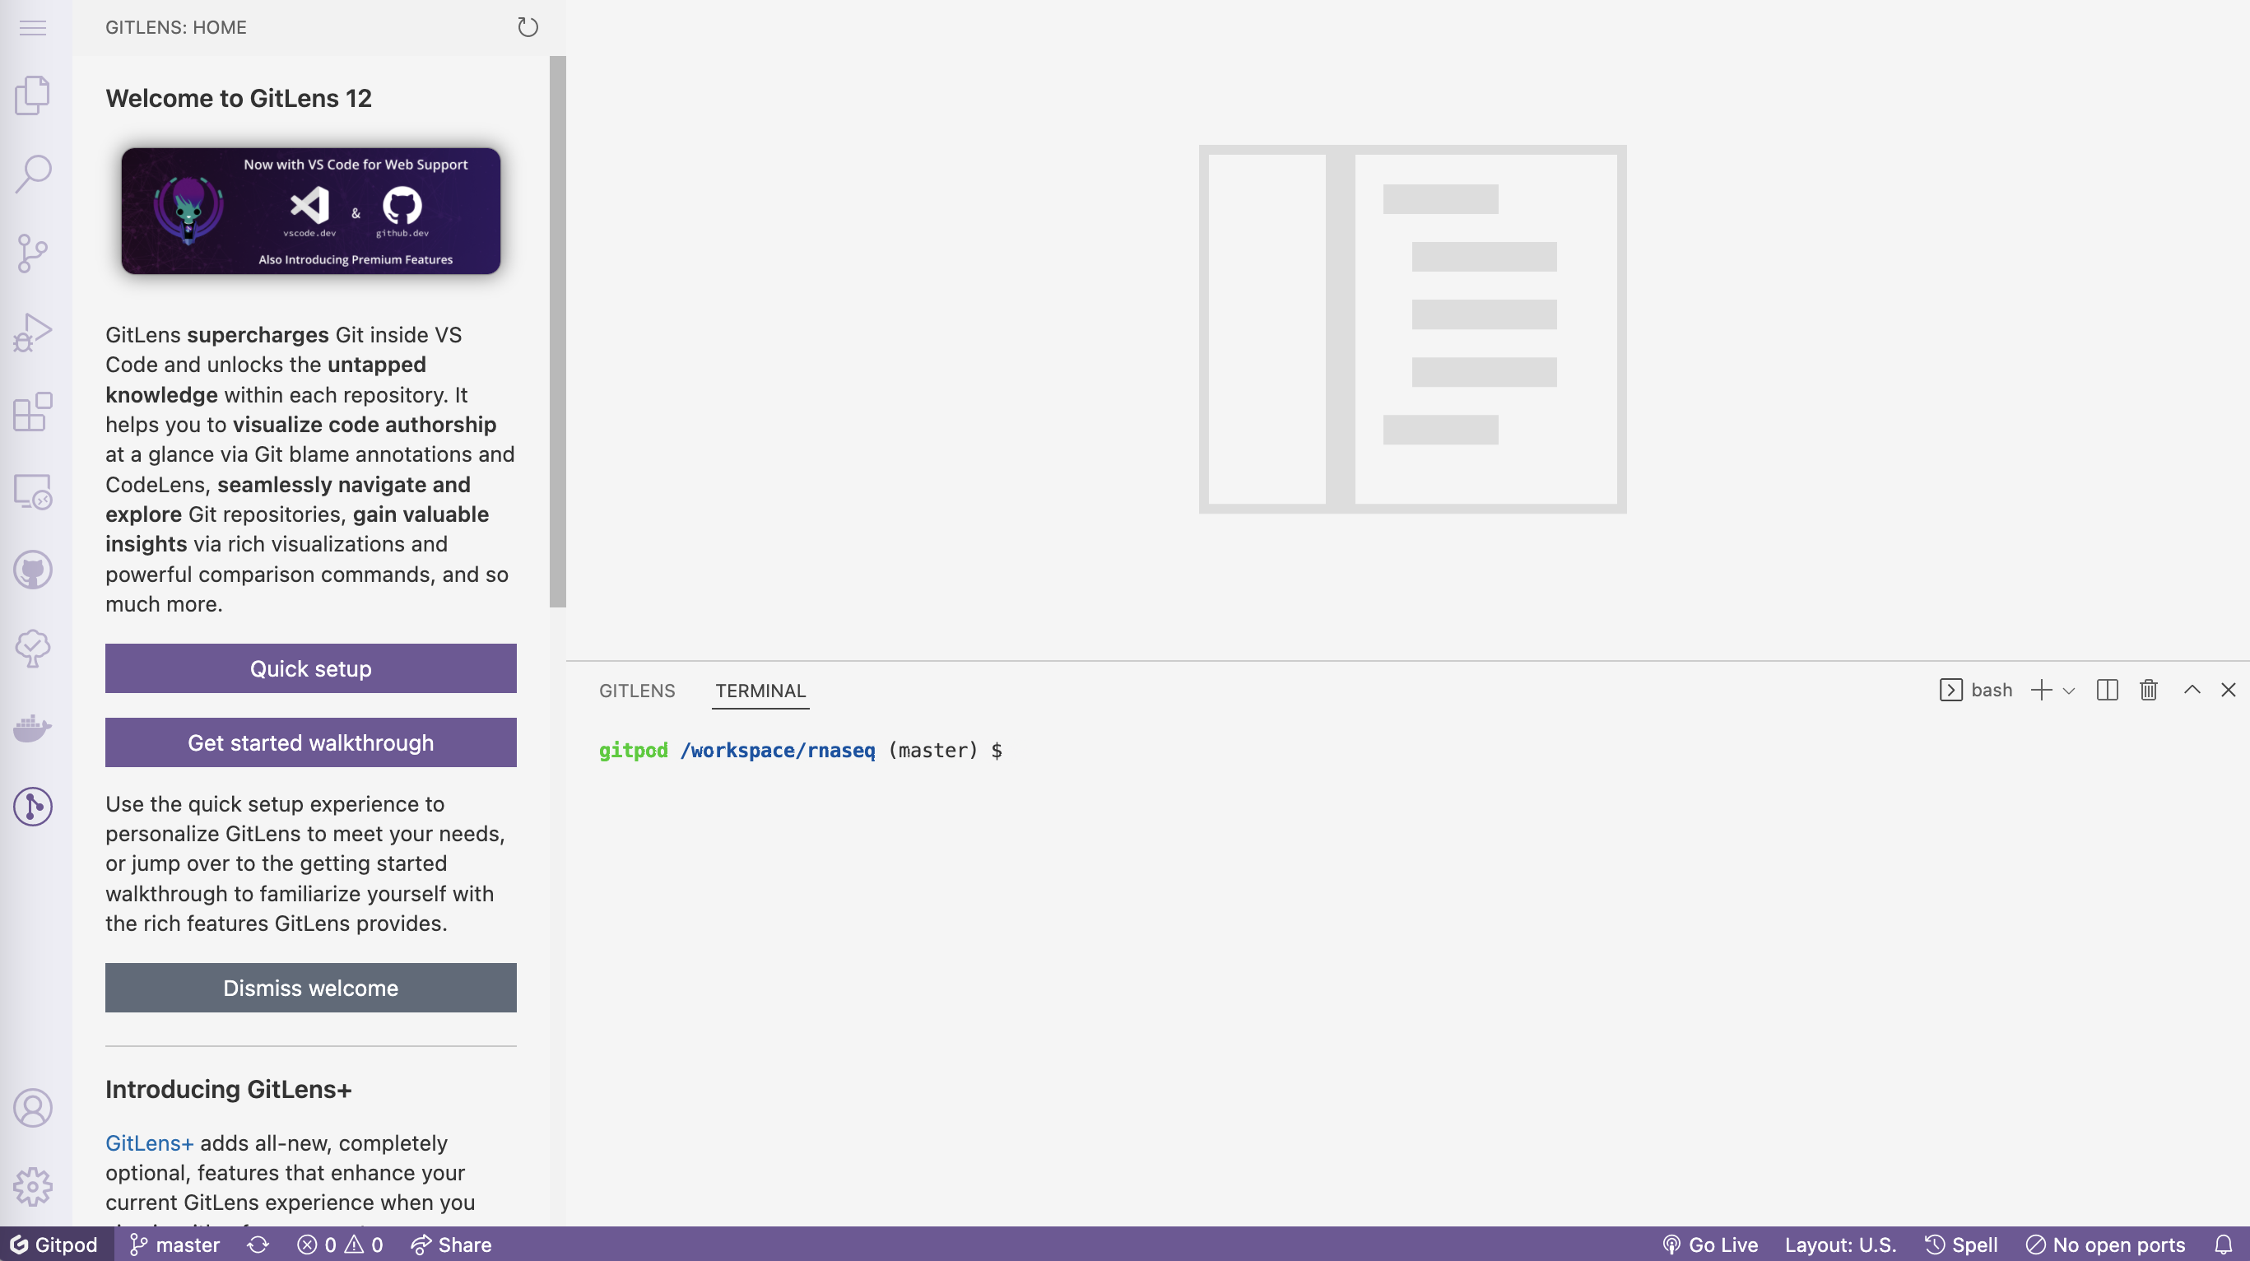The width and height of the screenshot is (2250, 1261).
Task: Open the master branch picker in the status bar
Action: [x=174, y=1245]
